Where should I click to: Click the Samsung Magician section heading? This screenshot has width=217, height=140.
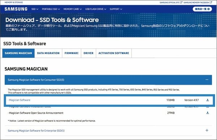click(26, 69)
